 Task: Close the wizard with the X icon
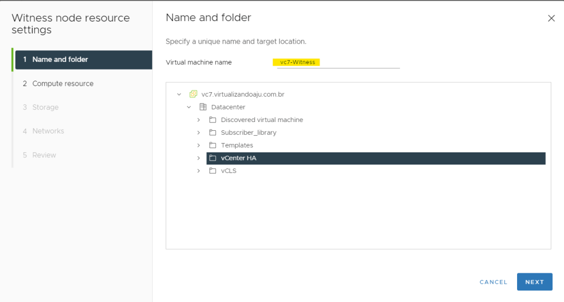pos(551,18)
